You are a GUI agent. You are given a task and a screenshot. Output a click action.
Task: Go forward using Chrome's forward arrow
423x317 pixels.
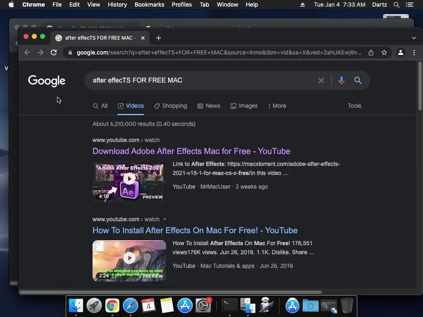pos(40,52)
